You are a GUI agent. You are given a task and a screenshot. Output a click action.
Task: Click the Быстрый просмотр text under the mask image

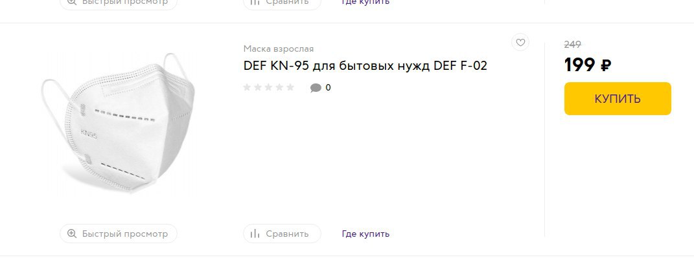pos(125,234)
